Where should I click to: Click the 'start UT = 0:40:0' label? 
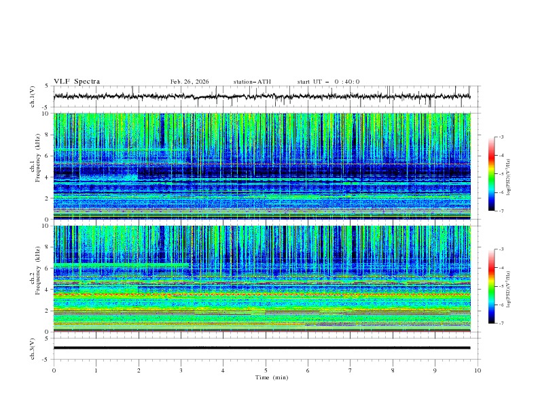pos(328,82)
